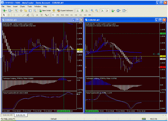The height and width of the screenshot is (121, 168).
Task: Select the D1 timeframe button
Action: [x=81, y=15]
